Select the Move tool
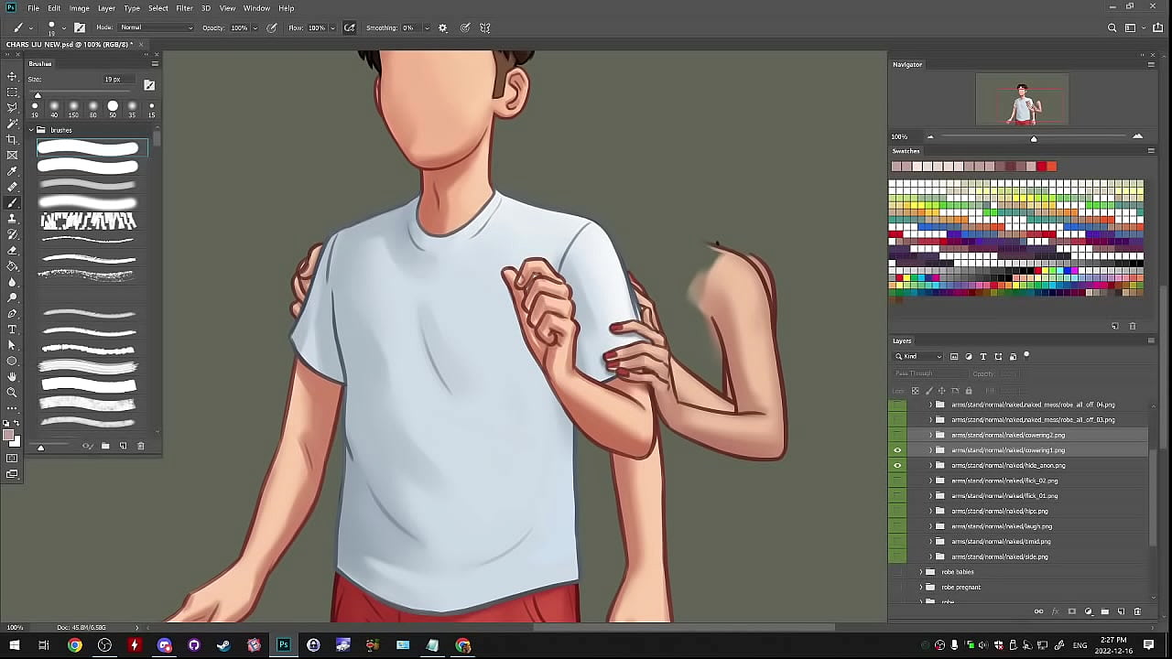 (x=12, y=76)
